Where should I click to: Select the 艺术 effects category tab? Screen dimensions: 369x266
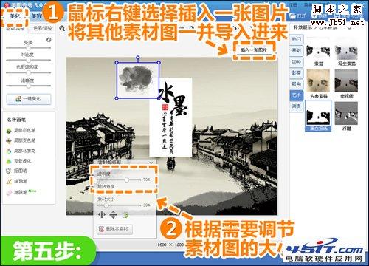pyautogui.click(x=297, y=95)
